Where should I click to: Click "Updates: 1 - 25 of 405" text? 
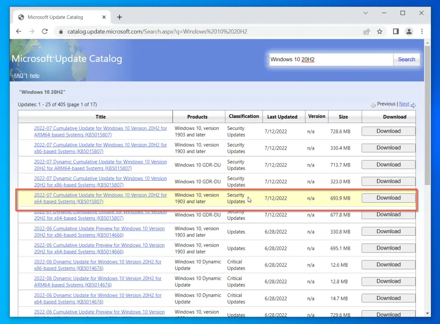(x=42, y=104)
